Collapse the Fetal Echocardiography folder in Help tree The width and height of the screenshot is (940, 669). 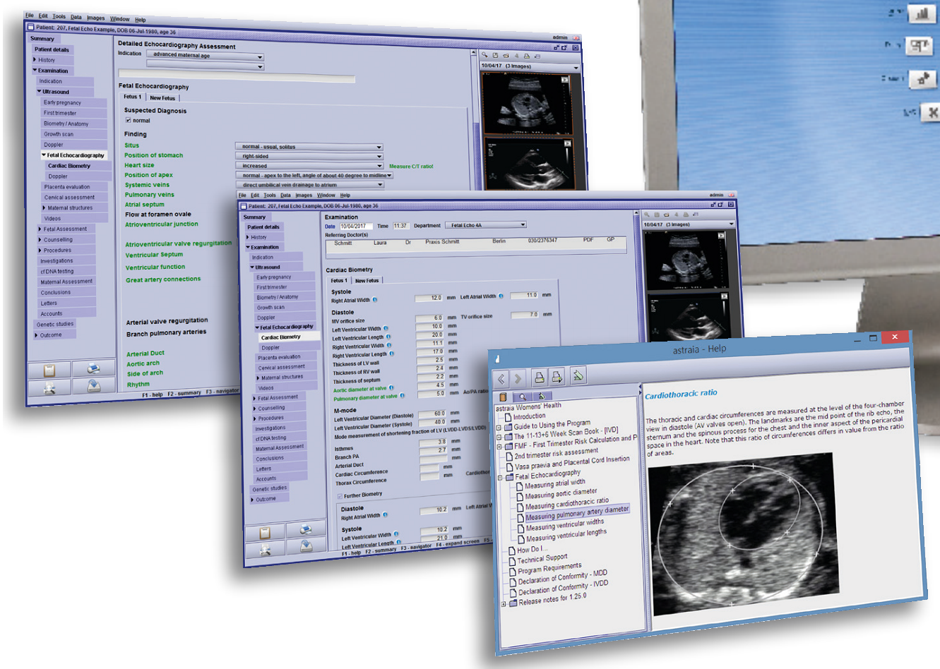500,478
